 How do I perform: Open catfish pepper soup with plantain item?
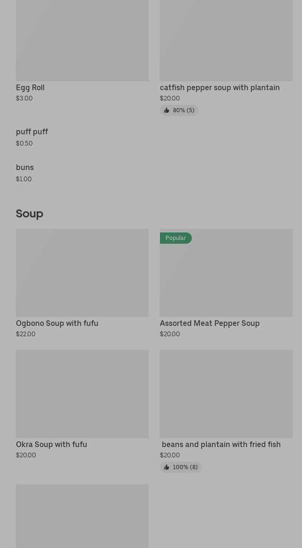point(219,87)
